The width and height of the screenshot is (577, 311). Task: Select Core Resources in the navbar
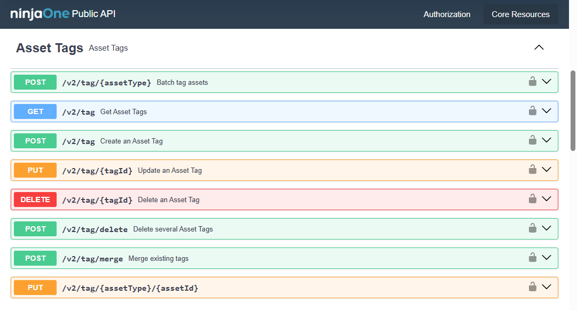[520, 14]
